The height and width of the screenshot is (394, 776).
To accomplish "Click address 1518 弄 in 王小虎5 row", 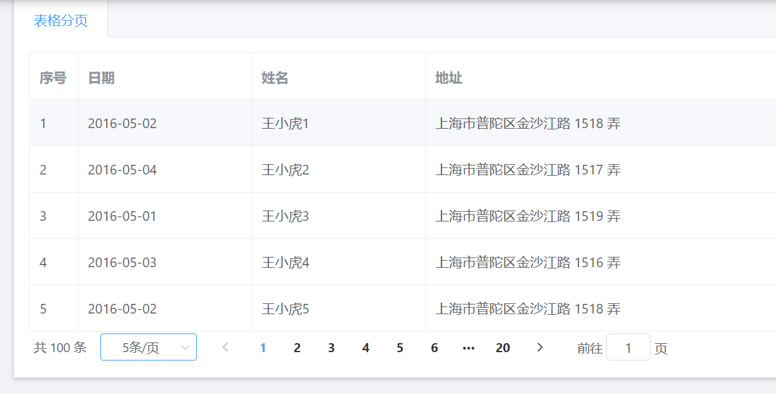I will [x=528, y=308].
